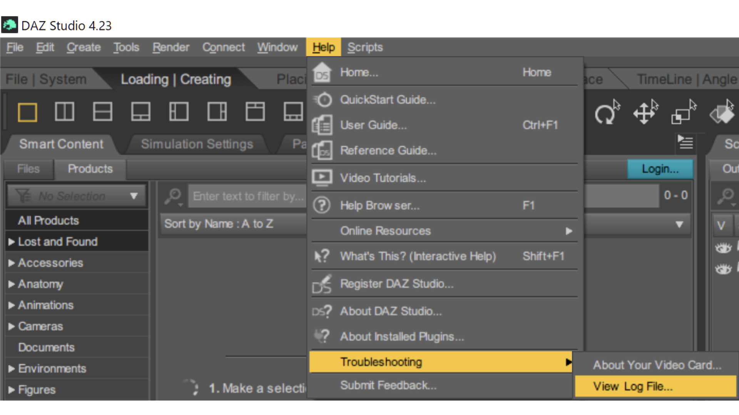Select the Rotate tool icon
739x415 pixels.
(607, 113)
